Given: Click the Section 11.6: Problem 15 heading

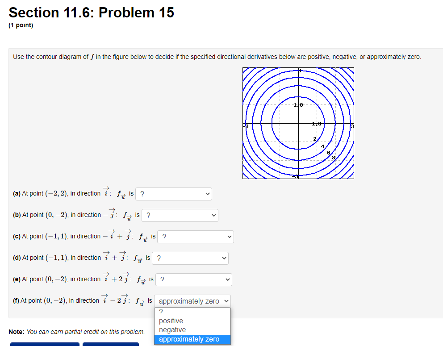Looking at the screenshot, I should (91, 12).
